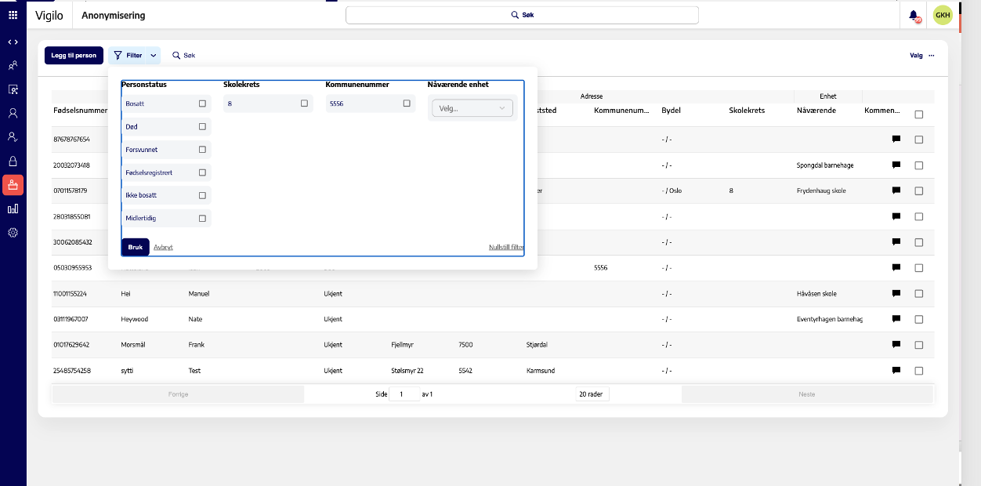The height and width of the screenshot is (486, 981).
Task: Open comment for row 28031855081
Action: click(896, 216)
